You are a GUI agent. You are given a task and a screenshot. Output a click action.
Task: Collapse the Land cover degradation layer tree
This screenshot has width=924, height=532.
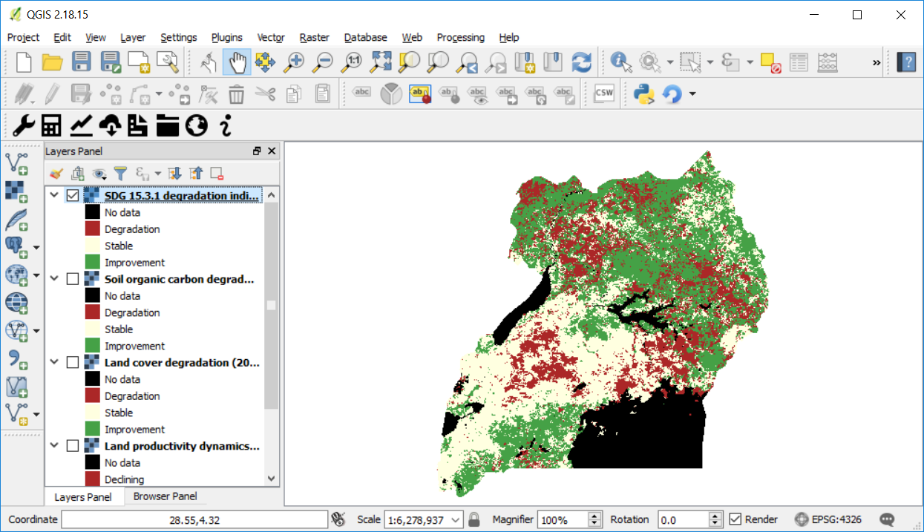click(x=54, y=362)
